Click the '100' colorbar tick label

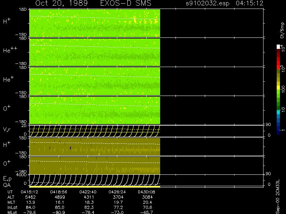pyautogui.click(x=283, y=89)
